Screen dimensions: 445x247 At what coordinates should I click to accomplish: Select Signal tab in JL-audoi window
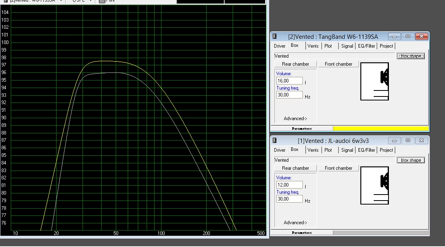click(347, 150)
